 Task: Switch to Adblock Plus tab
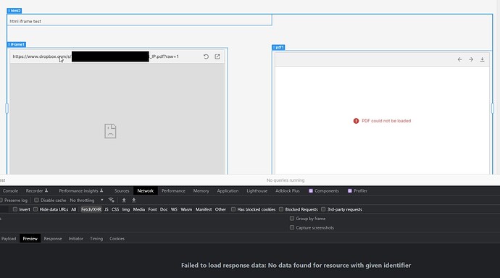pos(287,190)
